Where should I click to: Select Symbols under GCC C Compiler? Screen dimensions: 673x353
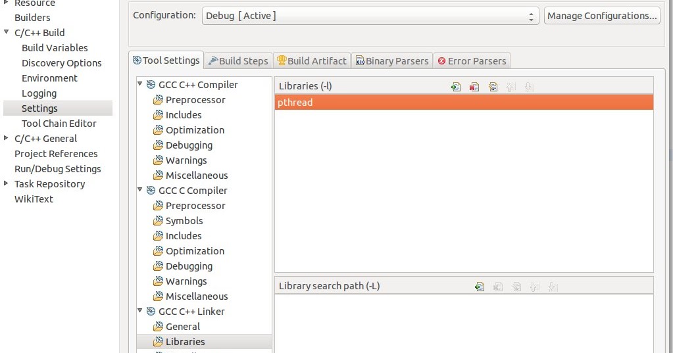click(184, 221)
